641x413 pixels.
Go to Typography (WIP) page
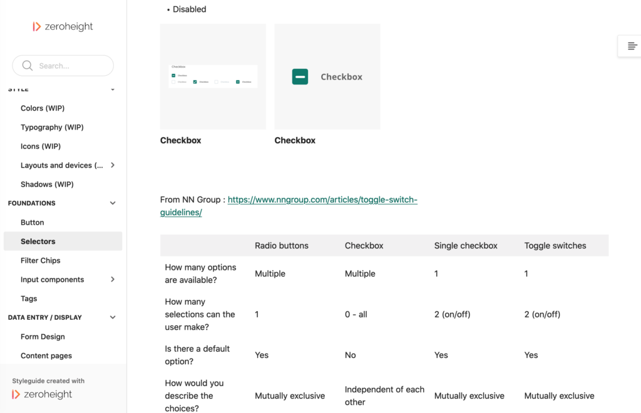click(x=52, y=127)
